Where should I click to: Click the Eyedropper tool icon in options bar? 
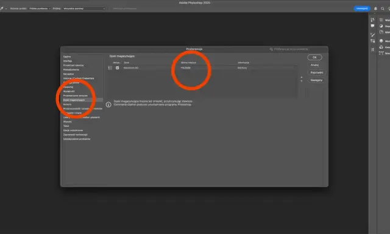click(x=2, y=9)
